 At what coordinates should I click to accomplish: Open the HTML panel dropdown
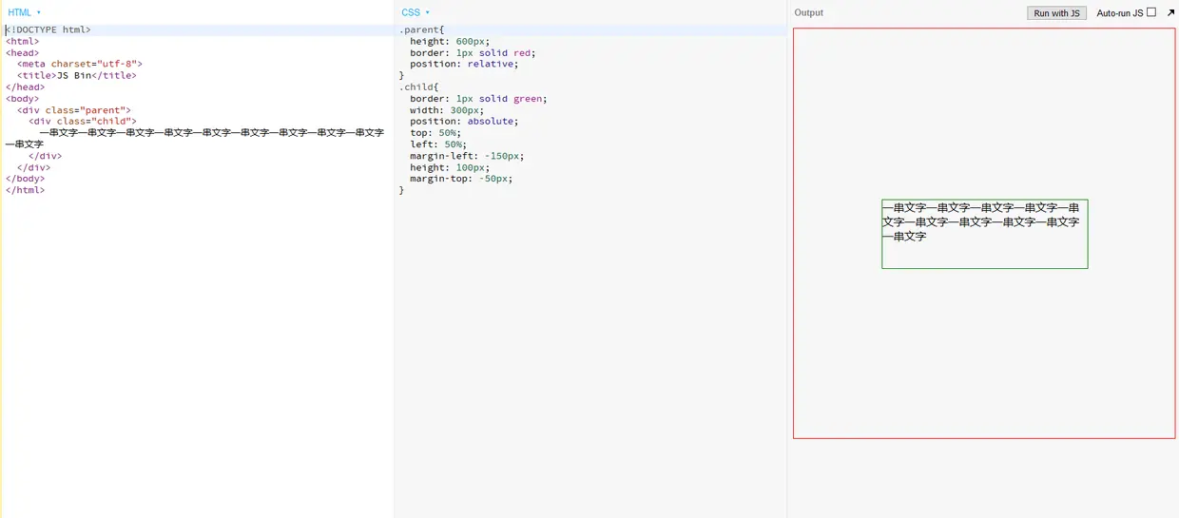(24, 12)
